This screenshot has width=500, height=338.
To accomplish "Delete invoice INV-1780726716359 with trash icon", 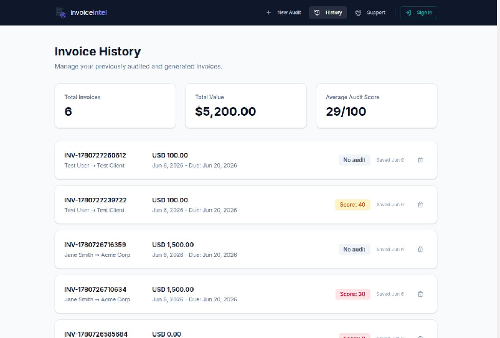I will click(420, 250).
